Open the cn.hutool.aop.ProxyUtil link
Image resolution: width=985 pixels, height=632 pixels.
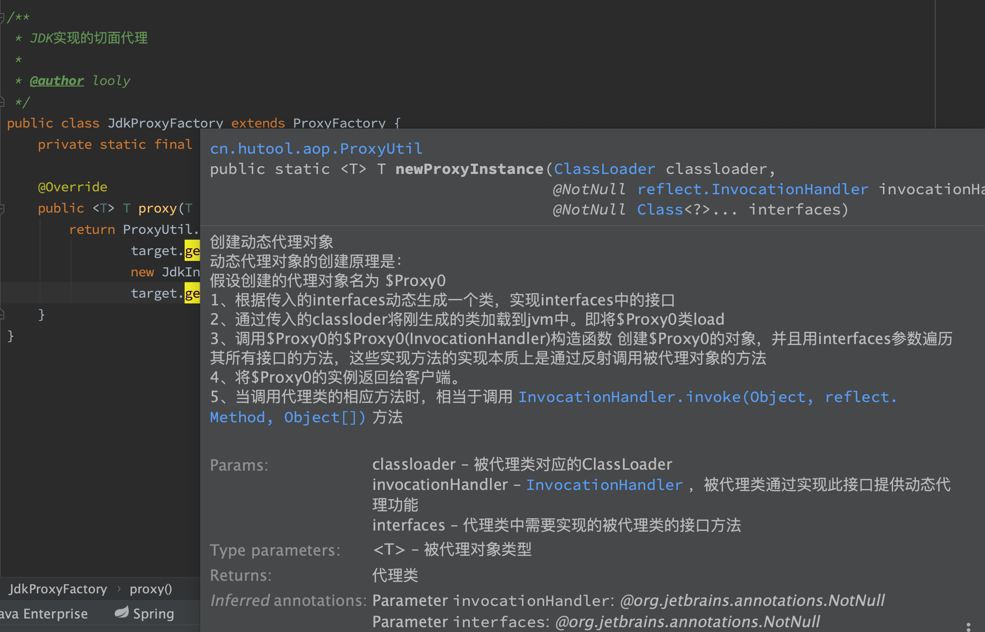click(x=316, y=148)
